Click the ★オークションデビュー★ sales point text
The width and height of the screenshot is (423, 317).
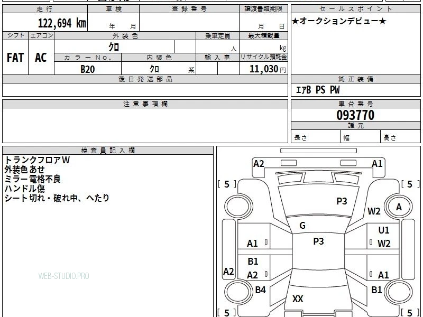pyautogui.click(x=339, y=21)
